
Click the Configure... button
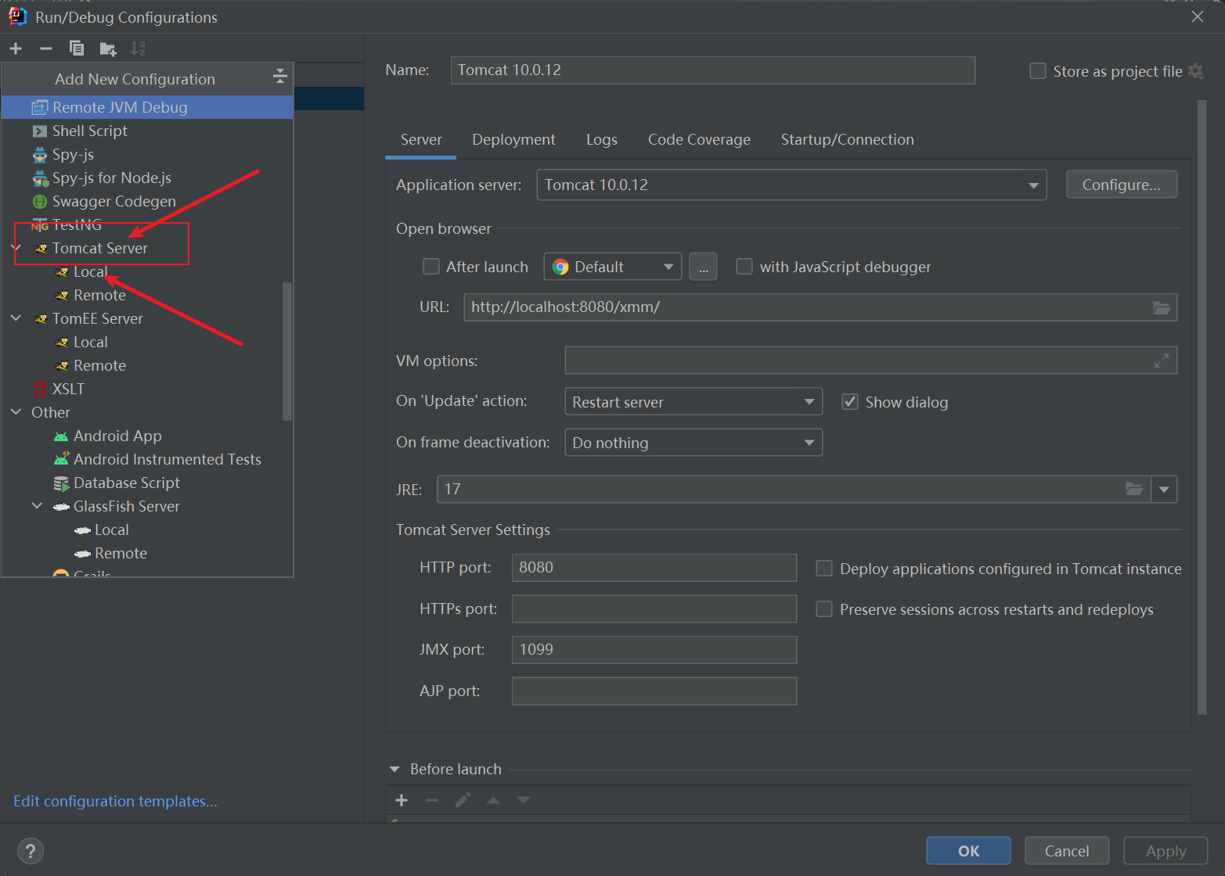(x=1122, y=185)
